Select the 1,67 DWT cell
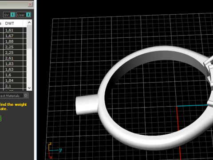 [13, 36]
